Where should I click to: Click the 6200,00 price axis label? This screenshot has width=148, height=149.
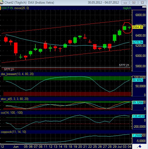tap(140, 46)
